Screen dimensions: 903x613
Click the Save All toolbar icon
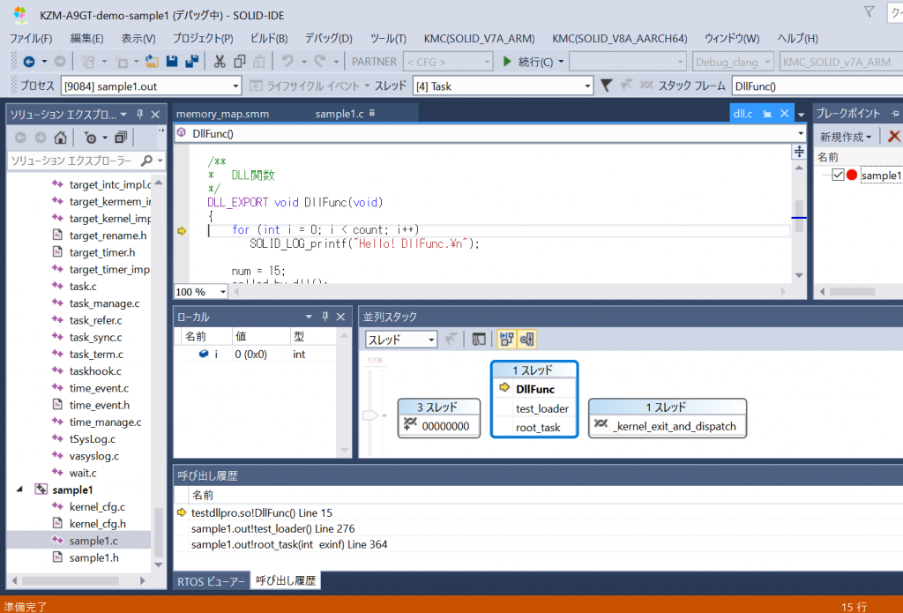point(190,61)
